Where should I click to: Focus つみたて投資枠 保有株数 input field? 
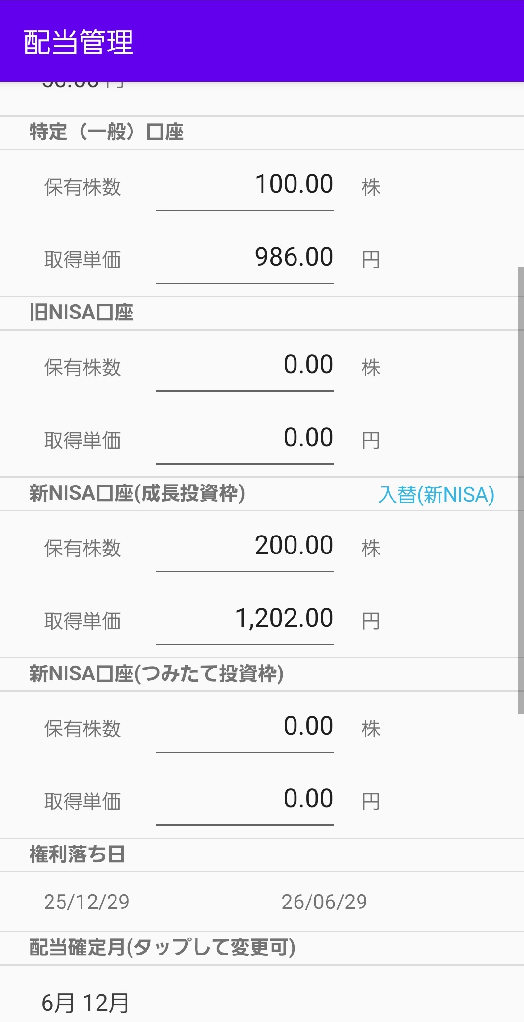[245, 727]
